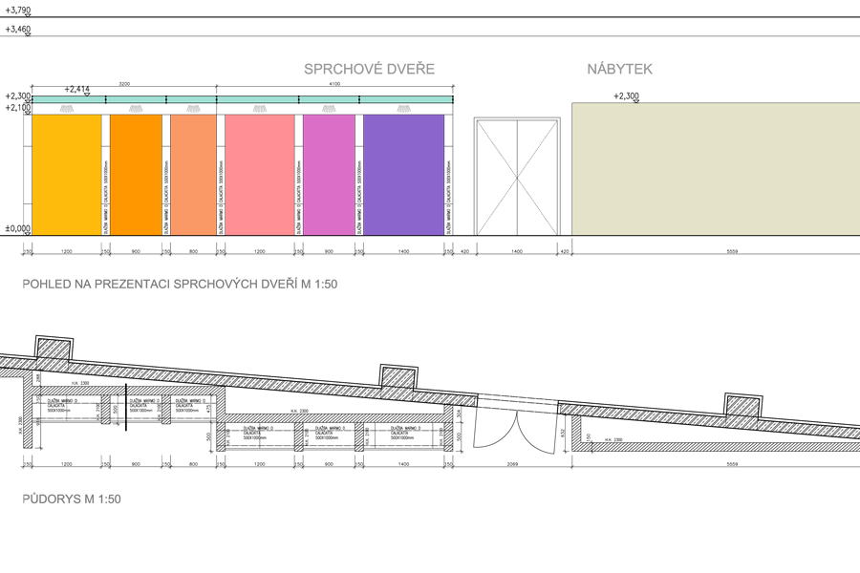
Task: Select the yellow shower door panel
Action: click(67, 175)
